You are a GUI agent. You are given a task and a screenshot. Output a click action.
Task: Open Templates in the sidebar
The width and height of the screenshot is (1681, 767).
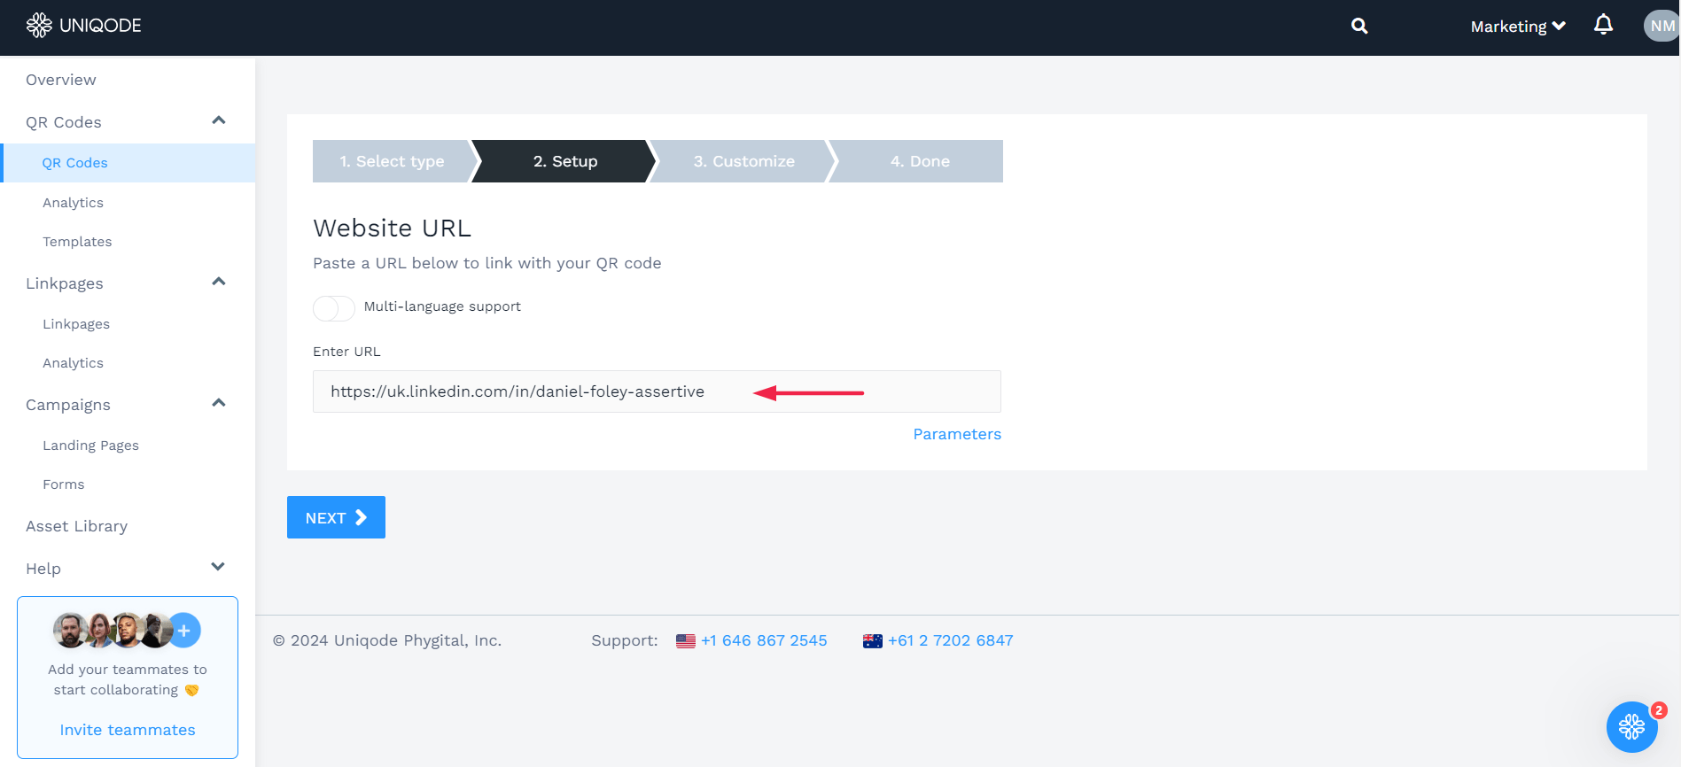pyautogui.click(x=77, y=242)
